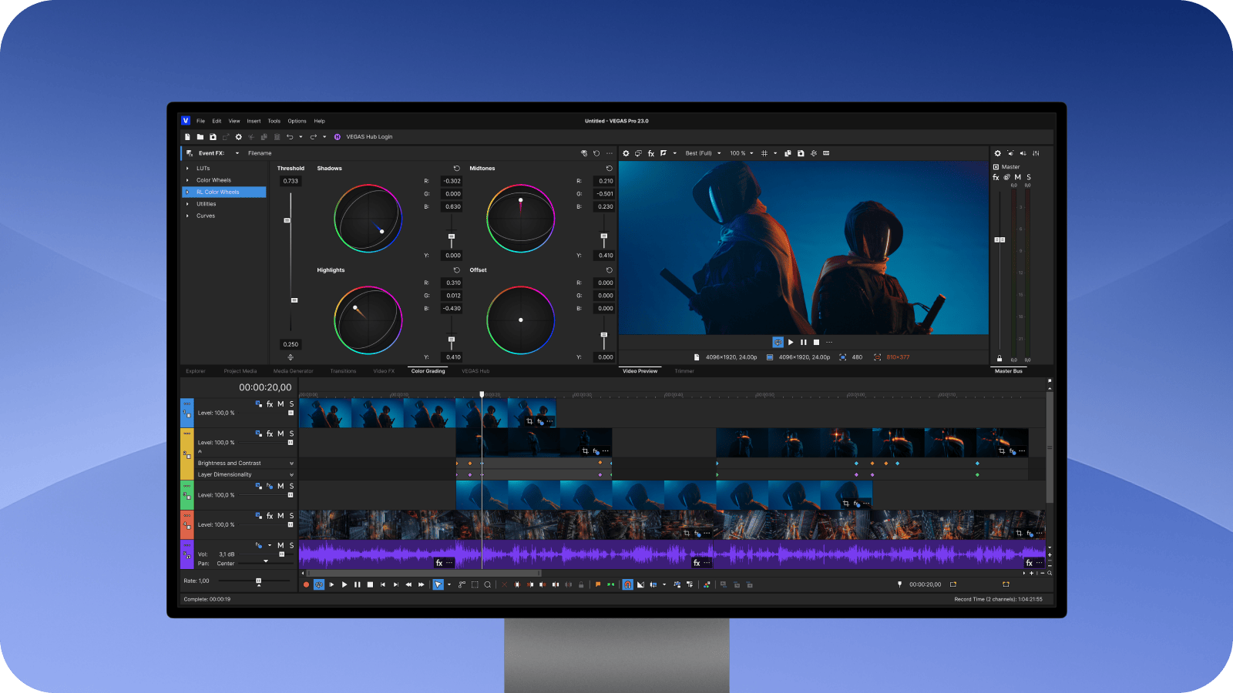Solo the green video track 3
The height and width of the screenshot is (693, 1233).
pyautogui.click(x=291, y=486)
